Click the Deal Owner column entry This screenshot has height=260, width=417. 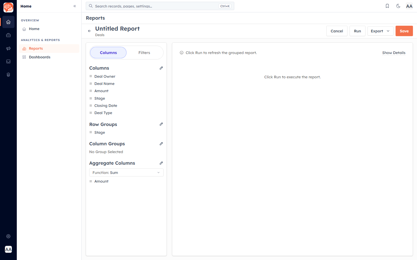pos(105,76)
